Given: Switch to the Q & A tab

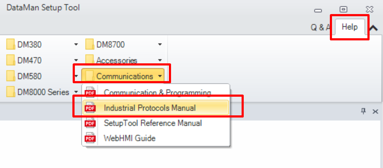Looking at the screenshot, I should 320,28.
